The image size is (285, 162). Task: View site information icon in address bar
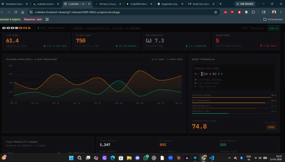coord(31,12)
